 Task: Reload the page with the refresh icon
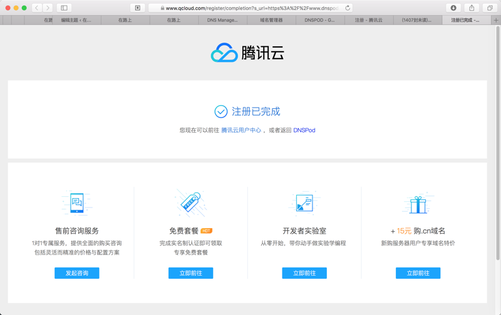tap(348, 8)
